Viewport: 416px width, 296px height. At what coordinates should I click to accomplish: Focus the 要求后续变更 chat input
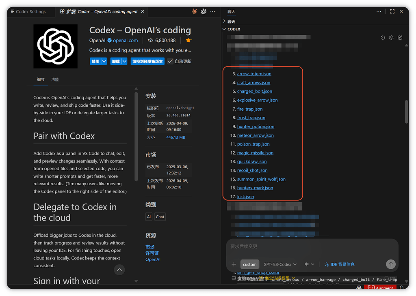click(312, 247)
